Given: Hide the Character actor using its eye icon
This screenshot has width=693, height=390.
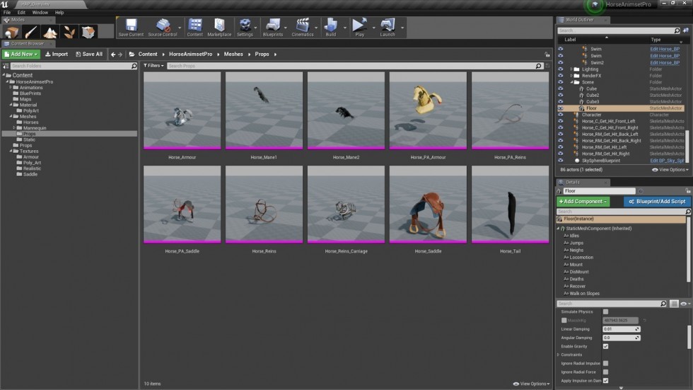Looking at the screenshot, I should point(560,115).
